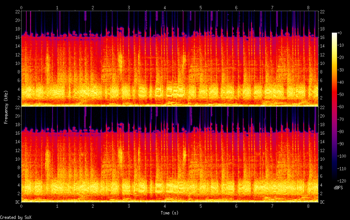The height and width of the screenshot is (220, 350).
Task: Click the '16' kHz tick left of upper channel
Action: 16,37
